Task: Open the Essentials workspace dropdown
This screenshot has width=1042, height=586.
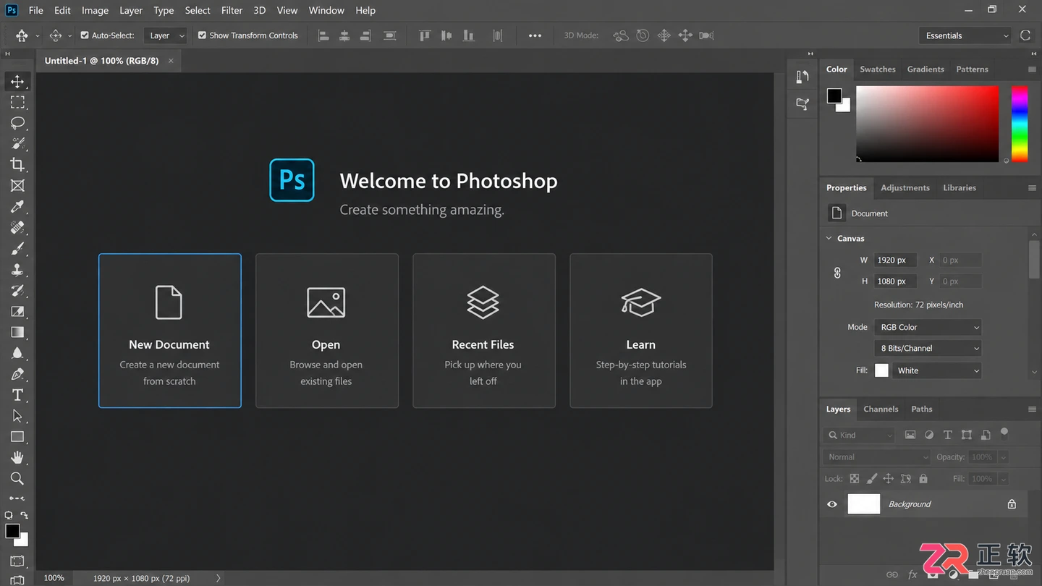Action: click(965, 35)
